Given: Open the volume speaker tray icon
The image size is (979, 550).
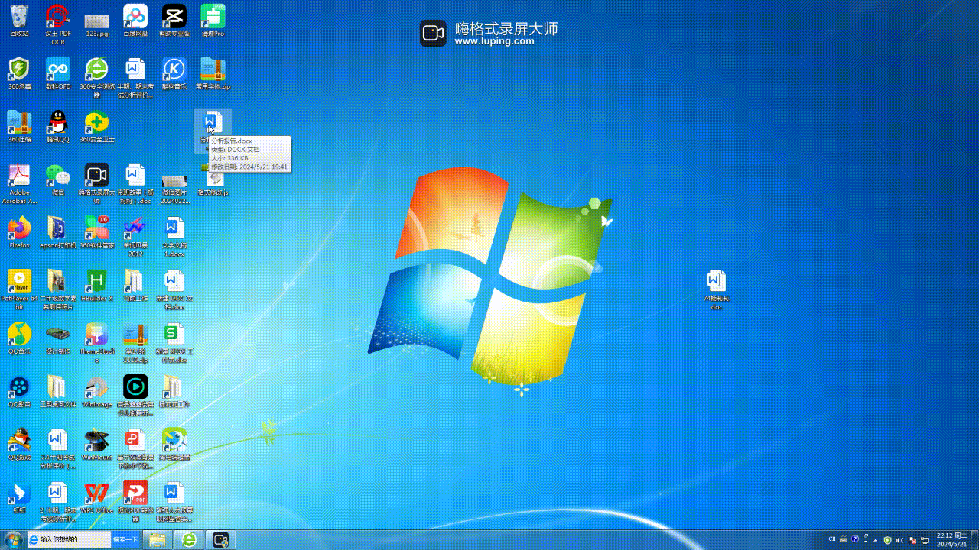Looking at the screenshot, I should pyautogui.click(x=899, y=540).
